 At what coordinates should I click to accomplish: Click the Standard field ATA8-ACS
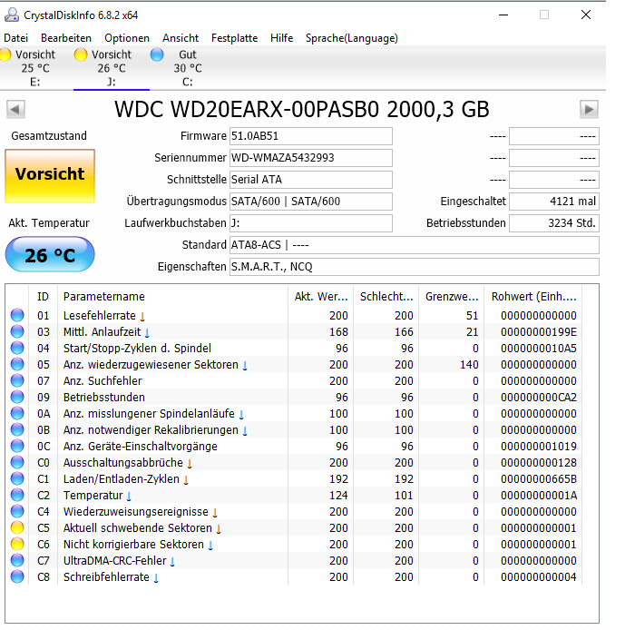415,245
